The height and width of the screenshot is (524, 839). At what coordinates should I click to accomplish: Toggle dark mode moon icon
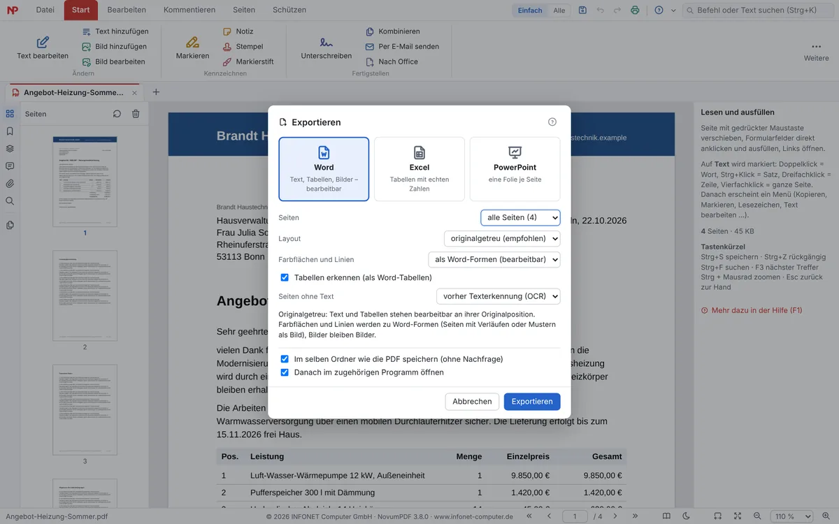click(x=686, y=516)
